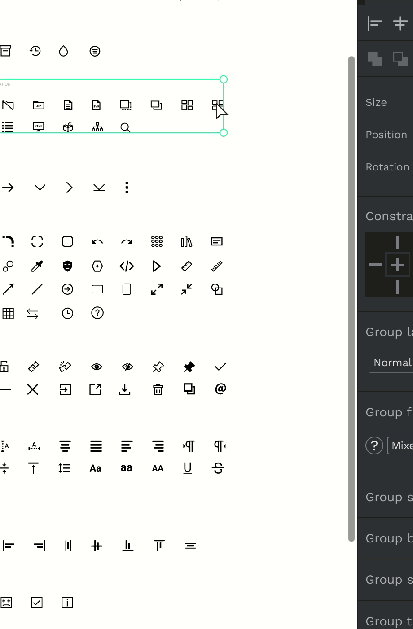The height and width of the screenshot is (629, 413).
Task: Click the canvas vertical scrollbar
Action: tap(351, 299)
